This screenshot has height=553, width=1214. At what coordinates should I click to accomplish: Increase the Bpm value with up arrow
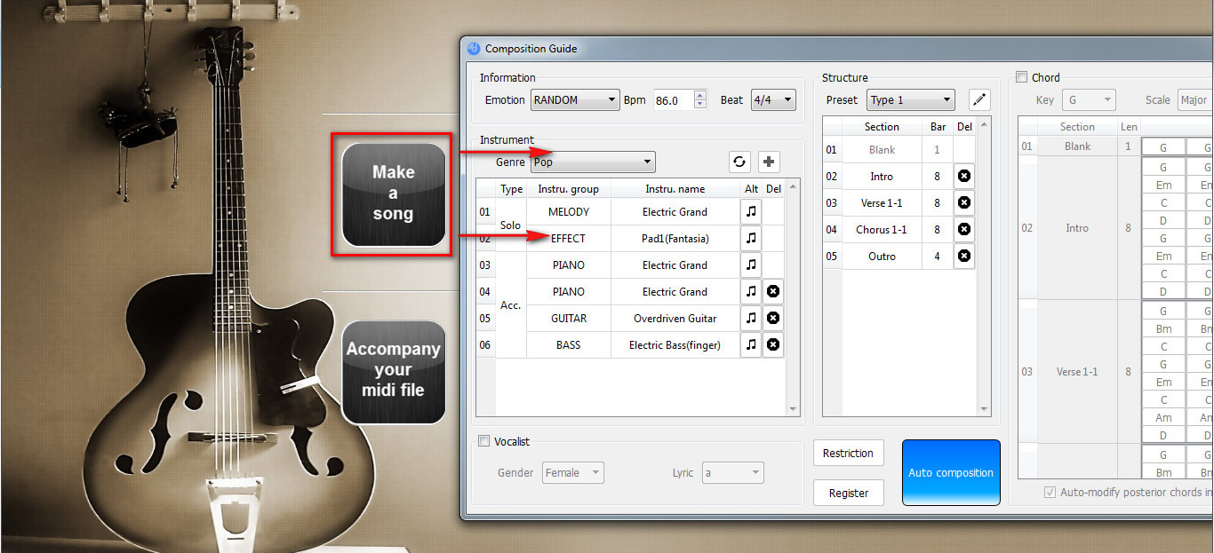pos(700,96)
